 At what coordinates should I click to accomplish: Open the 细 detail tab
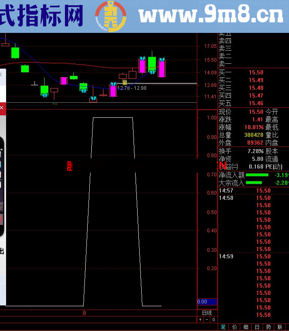tap(246, 327)
